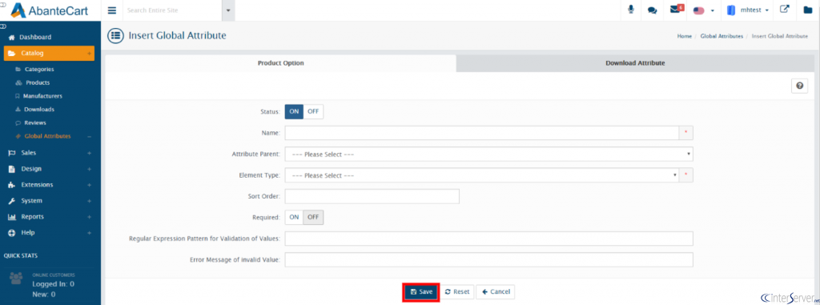Open the Dashboard menu link
The image size is (820, 305).
pyautogui.click(x=35, y=37)
